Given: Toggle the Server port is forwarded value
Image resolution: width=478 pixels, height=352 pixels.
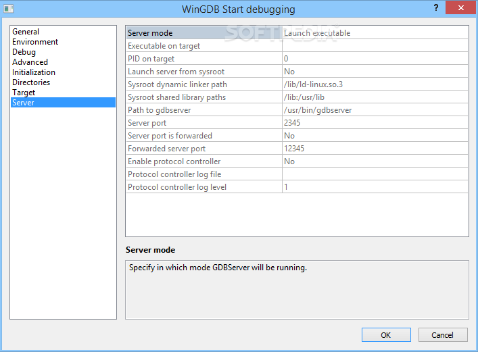Looking at the screenshot, I should [x=375, y=136].
